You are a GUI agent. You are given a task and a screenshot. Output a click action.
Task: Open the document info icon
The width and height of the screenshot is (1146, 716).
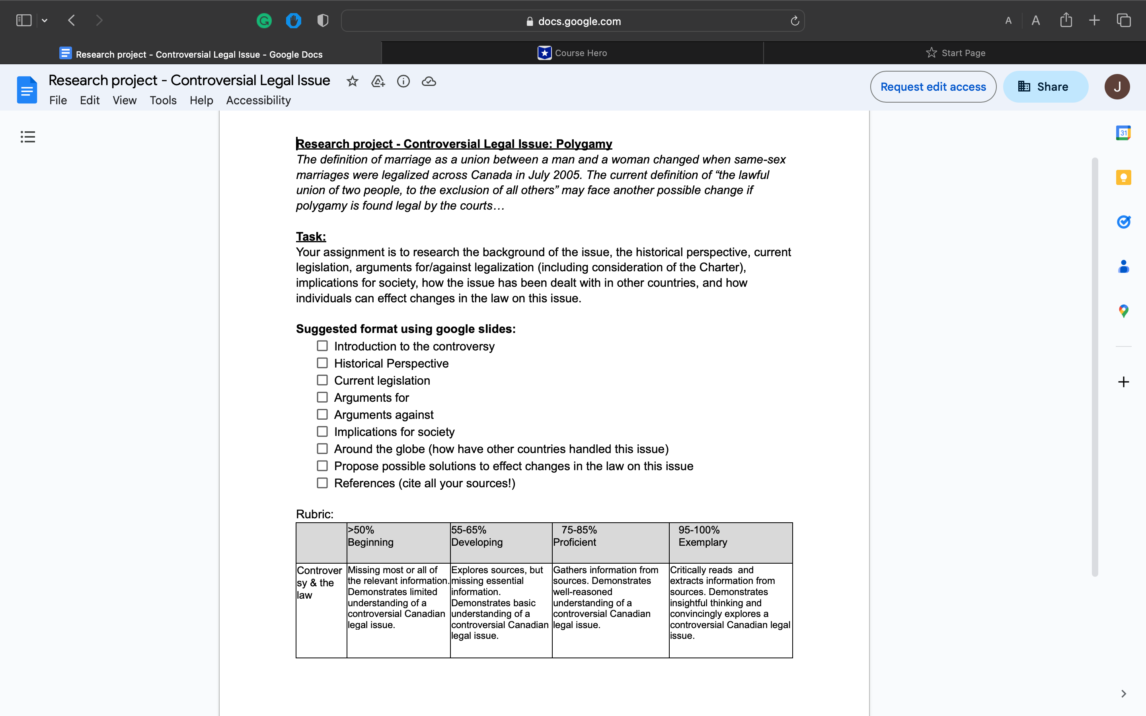tap(403, 82)
